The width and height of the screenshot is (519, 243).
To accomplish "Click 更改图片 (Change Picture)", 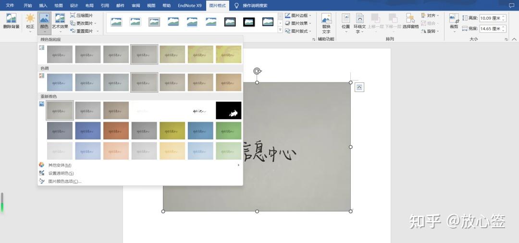I will point(83,23).
